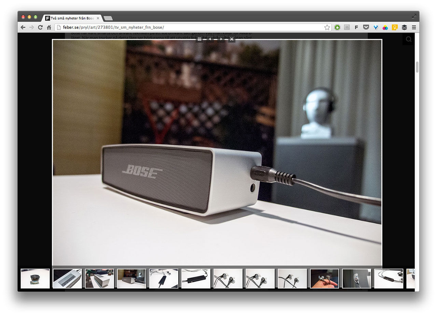This screenshot has width=437, height=316.
Task: Click the green thumbs-up extension icon
Action: (337, 27)
